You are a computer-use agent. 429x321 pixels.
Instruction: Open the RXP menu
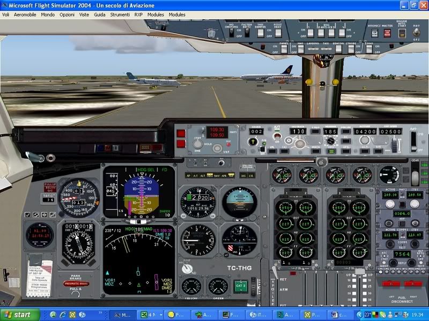point(138,15)
